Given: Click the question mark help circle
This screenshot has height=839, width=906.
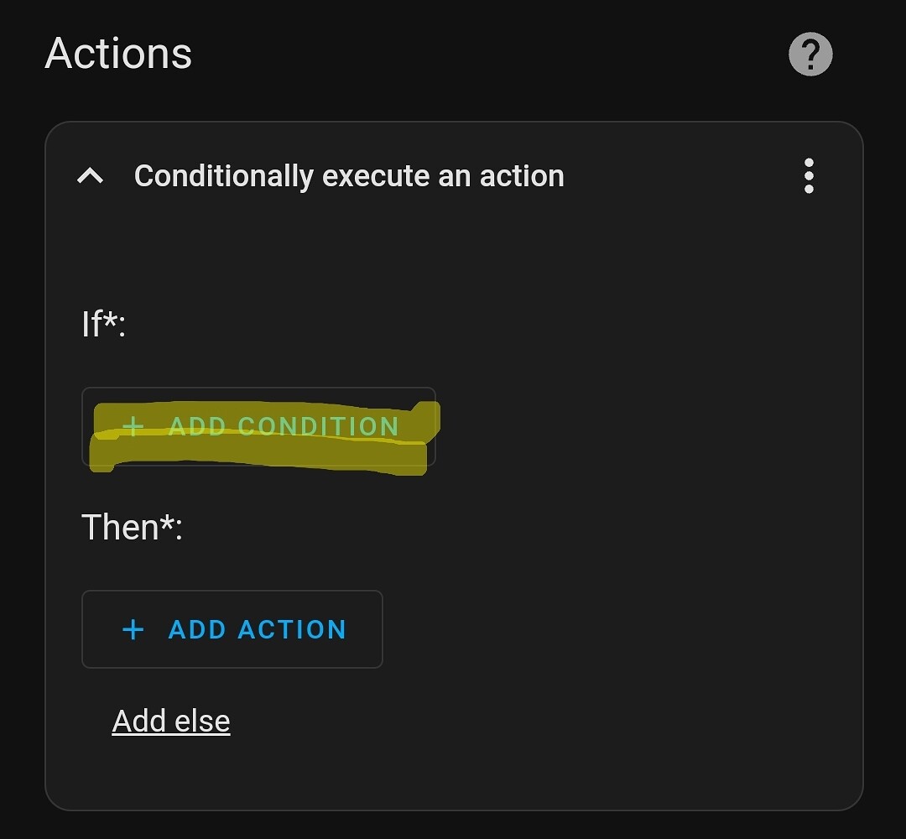Looking at the screenshot, I should tap(810, 53).
